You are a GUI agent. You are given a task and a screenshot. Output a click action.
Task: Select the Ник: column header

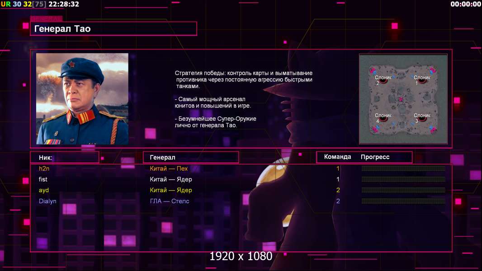pos(65,158)
